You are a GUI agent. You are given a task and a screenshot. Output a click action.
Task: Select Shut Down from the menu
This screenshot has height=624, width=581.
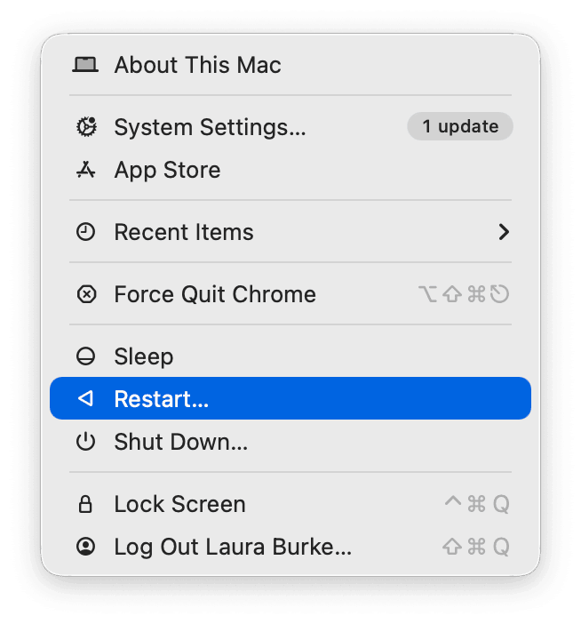pos(180,442)
